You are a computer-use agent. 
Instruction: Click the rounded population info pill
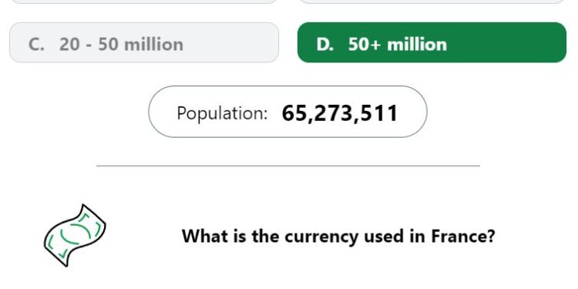click(287, 112)
